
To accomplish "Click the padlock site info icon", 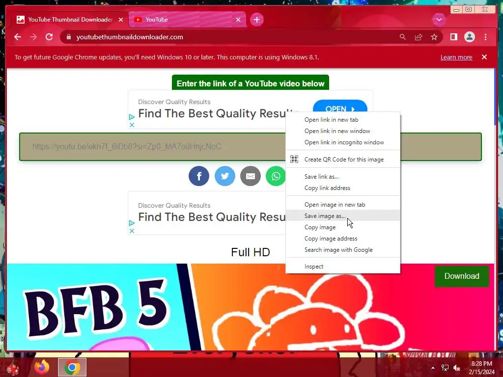I will point(68,37).
